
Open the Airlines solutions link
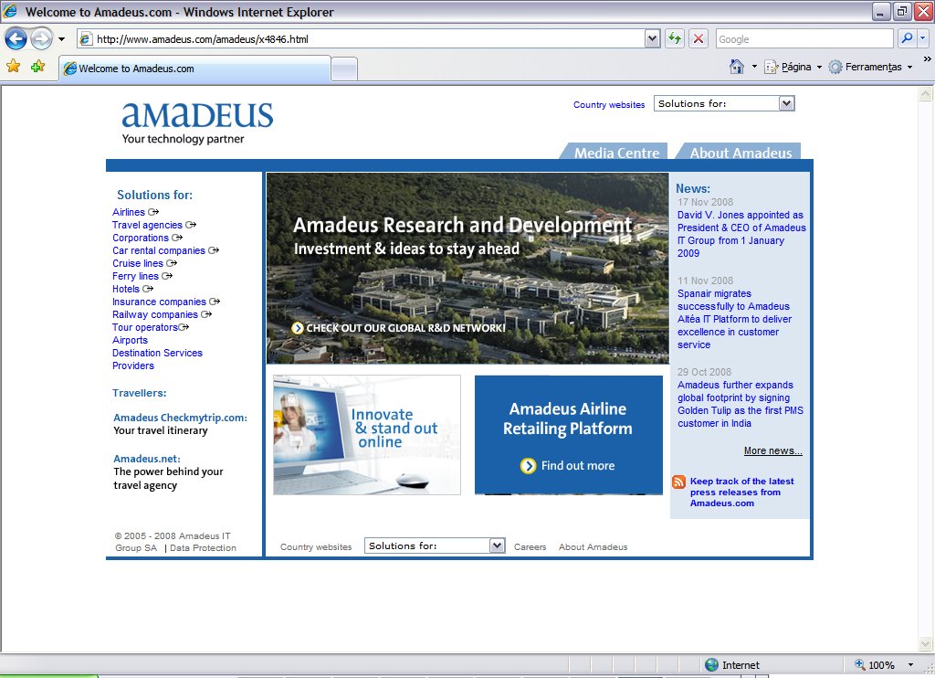(128, 212)
